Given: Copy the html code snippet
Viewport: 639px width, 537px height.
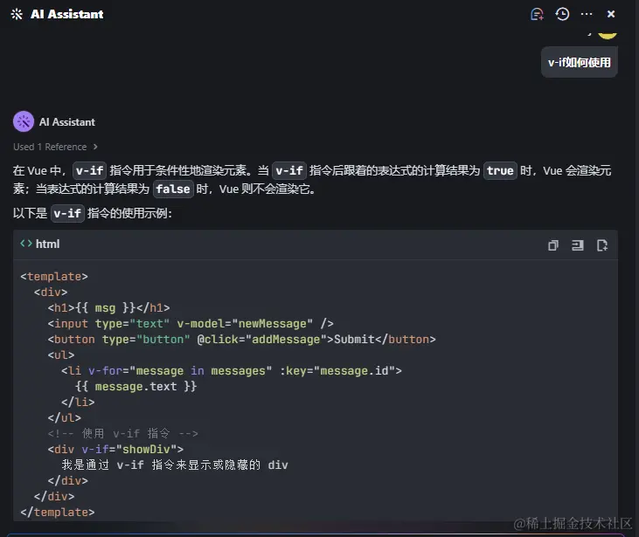Looking at the screenshot, I should [553, 245].
